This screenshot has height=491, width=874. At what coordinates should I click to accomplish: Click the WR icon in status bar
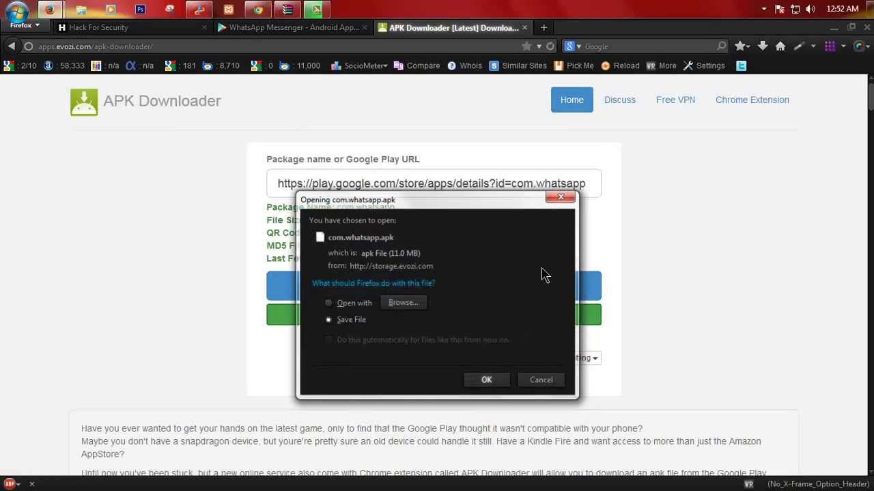(748, 484)
